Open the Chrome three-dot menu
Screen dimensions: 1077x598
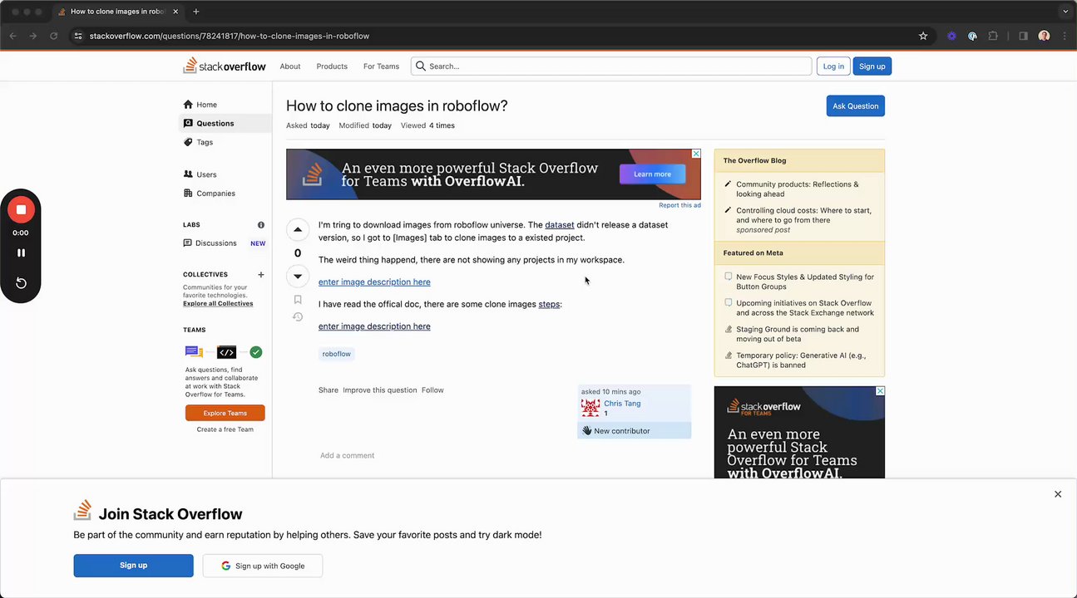[1065, 36]
